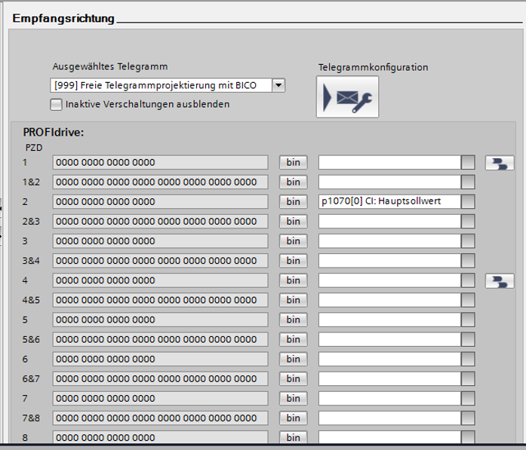This screenshot has height=450, width=526.
Task: Click the square selector button for PZD 1
Action: (x=469, y=162)
